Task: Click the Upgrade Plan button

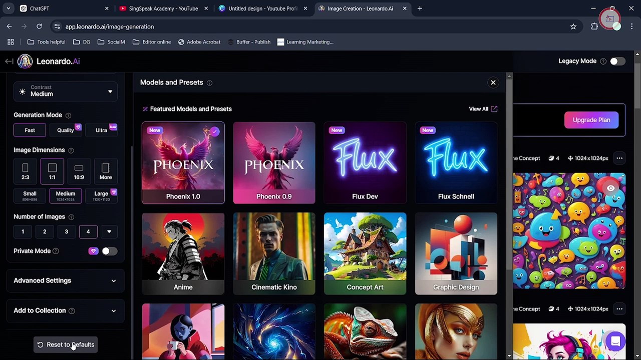Action: coord(591,120)
